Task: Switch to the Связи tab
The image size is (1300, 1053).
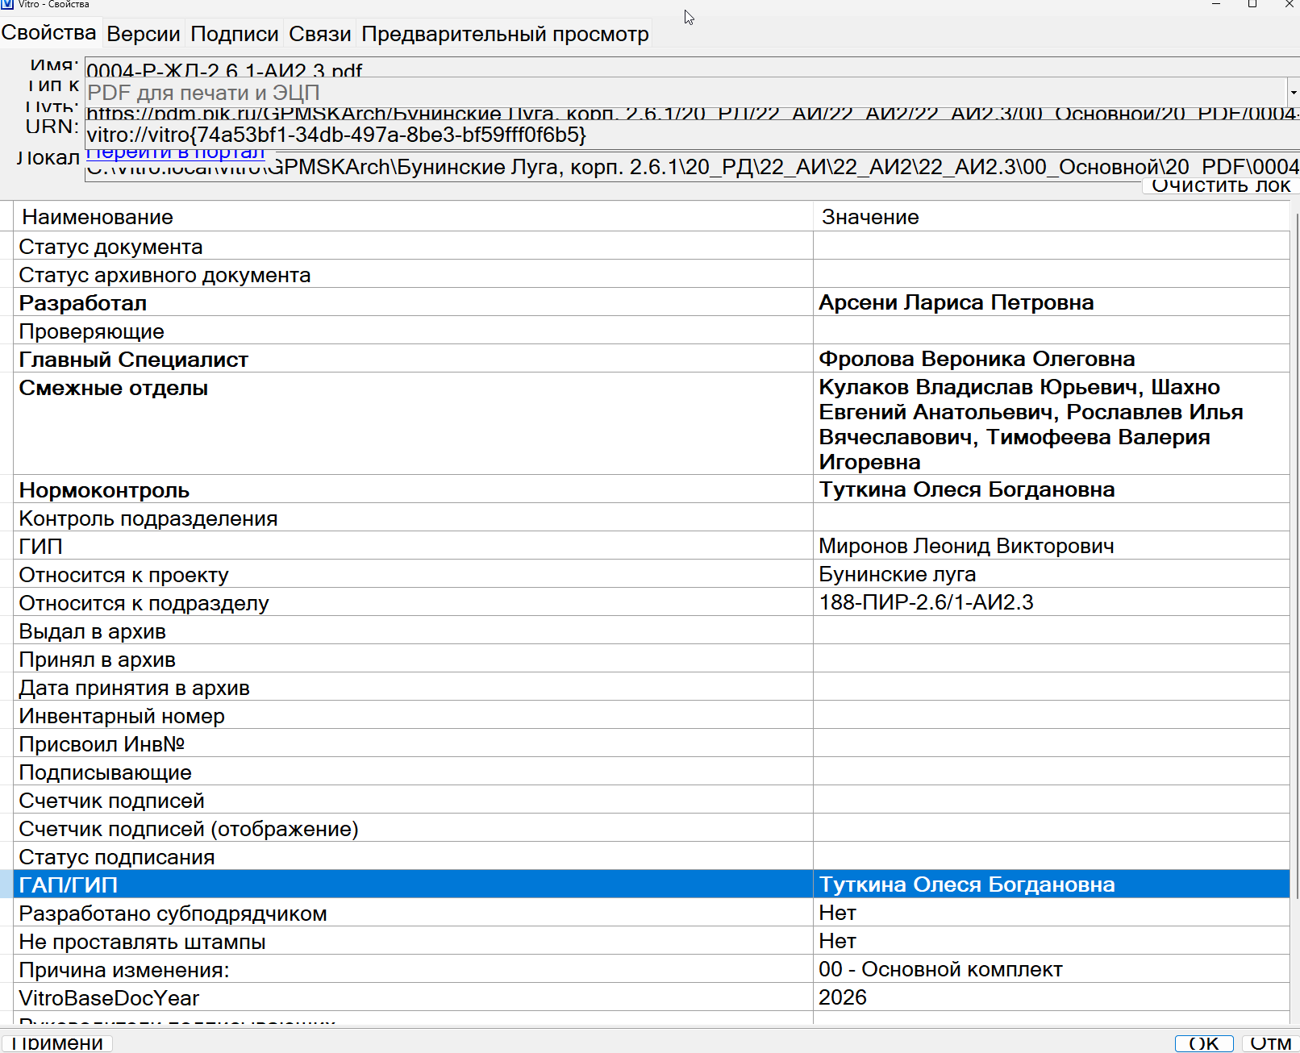Action: [320, 34]
